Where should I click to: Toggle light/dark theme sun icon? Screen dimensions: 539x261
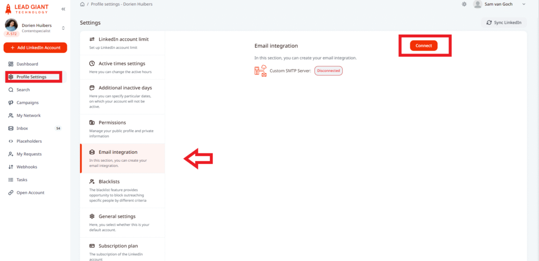point(464,4)
